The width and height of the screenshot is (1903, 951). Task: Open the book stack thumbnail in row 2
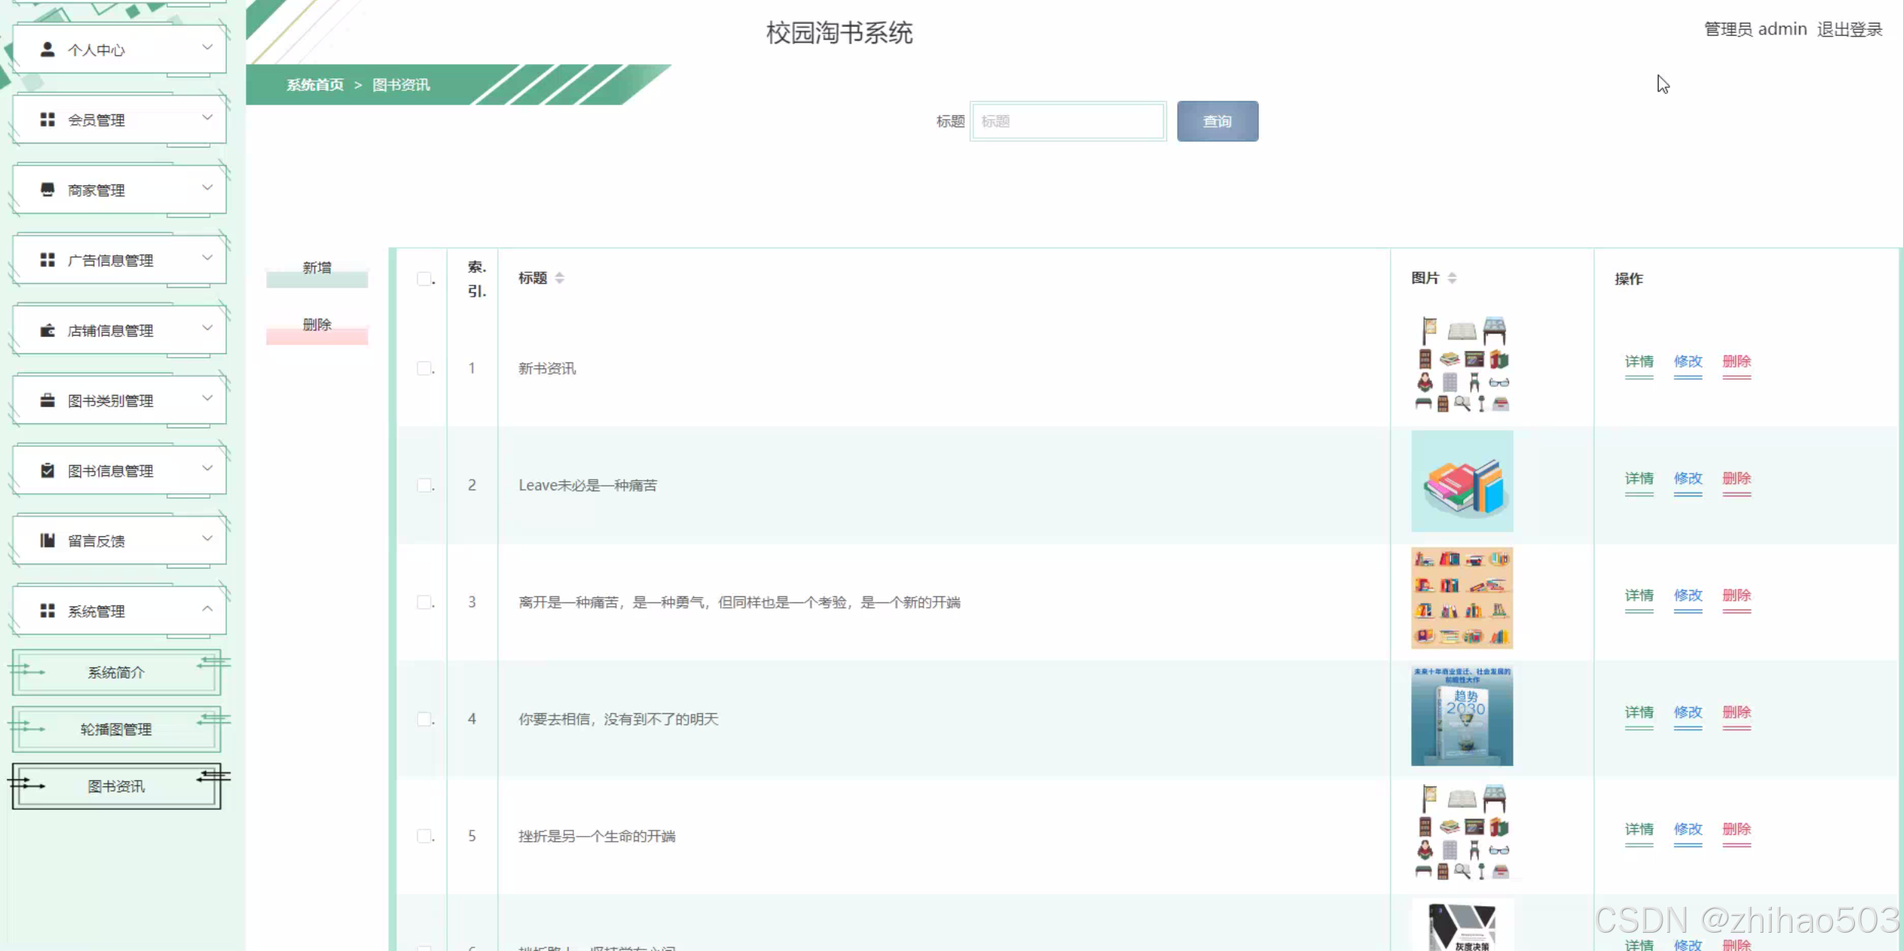1461,481
